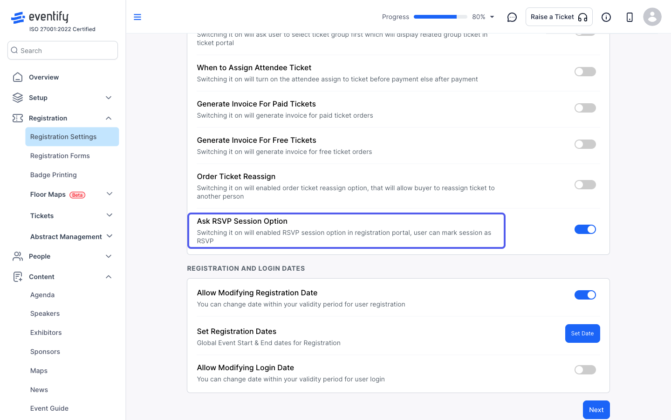Click 'Order Ticket Reassign' title

pyautogui.click(x=236, y=176)
